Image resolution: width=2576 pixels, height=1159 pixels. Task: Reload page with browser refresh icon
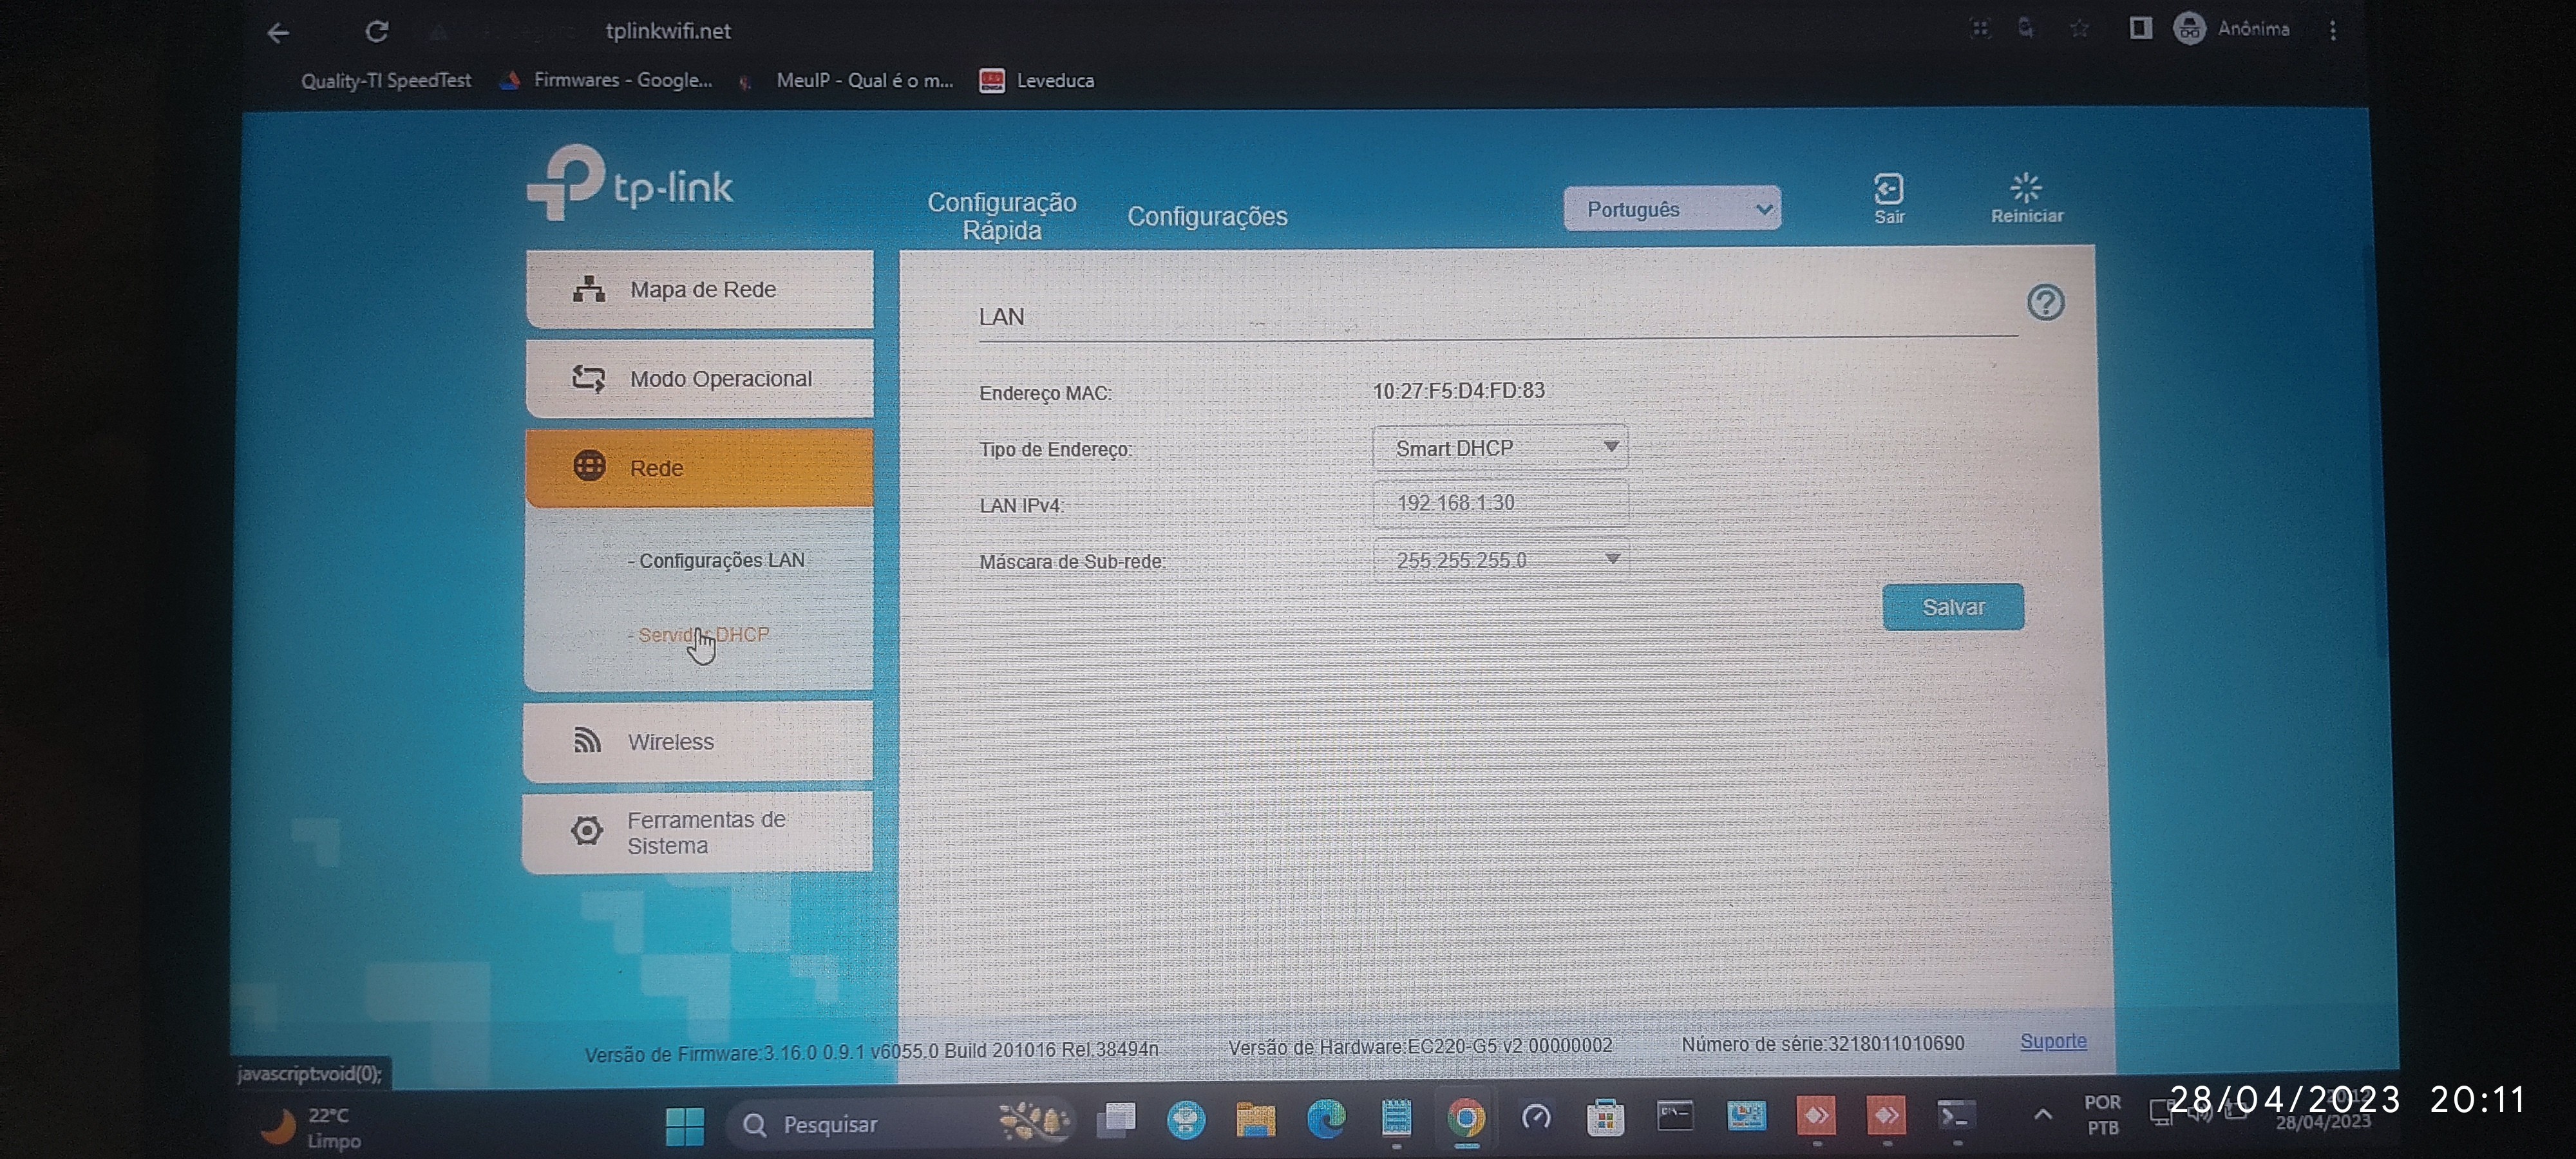(376, 32)
